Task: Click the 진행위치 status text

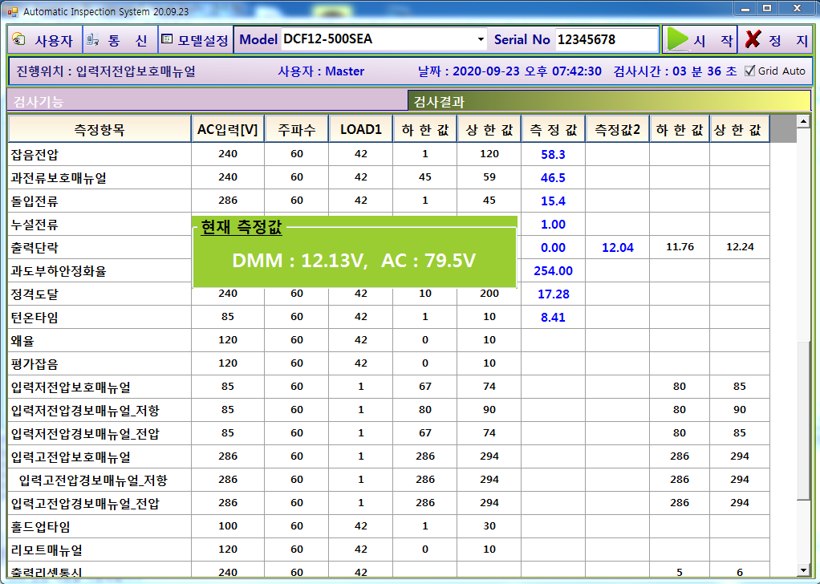Action: 106,71
